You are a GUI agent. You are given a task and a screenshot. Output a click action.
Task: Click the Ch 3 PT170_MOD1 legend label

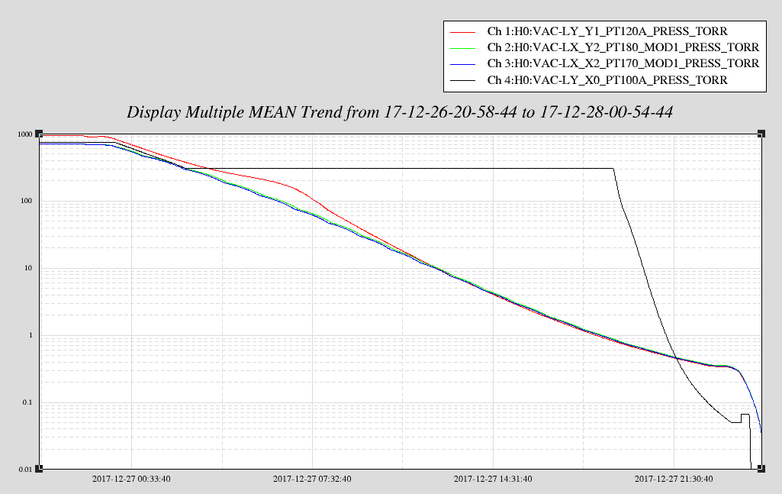(623, 63)
